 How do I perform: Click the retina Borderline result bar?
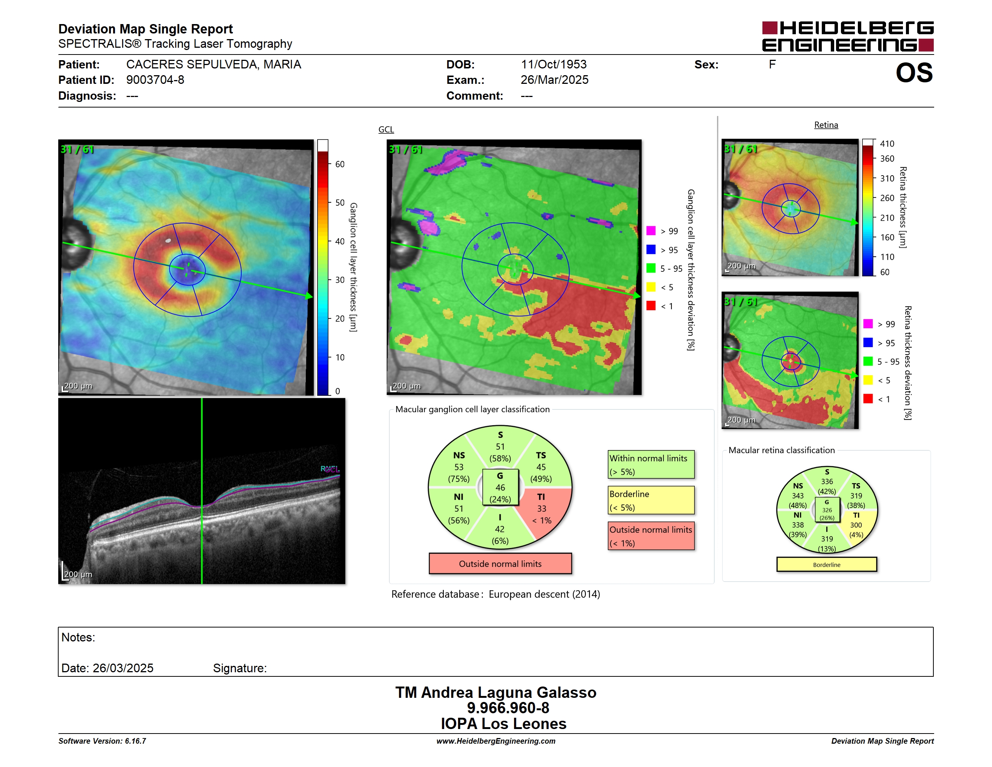(x=827, y=564)
